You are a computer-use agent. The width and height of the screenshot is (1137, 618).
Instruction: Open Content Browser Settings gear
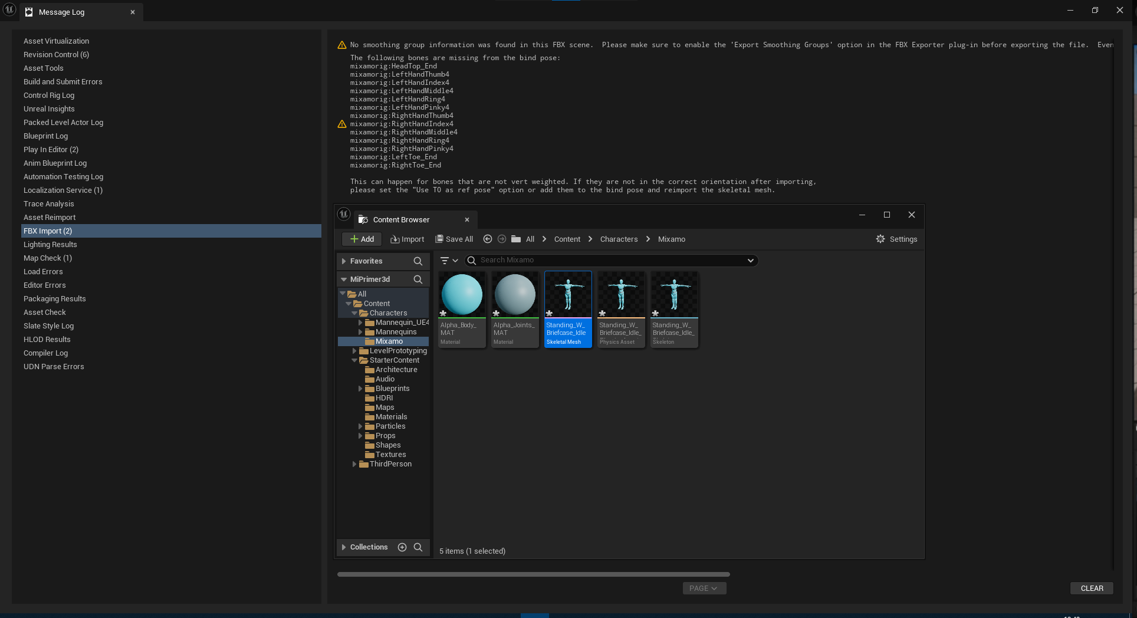880,239
